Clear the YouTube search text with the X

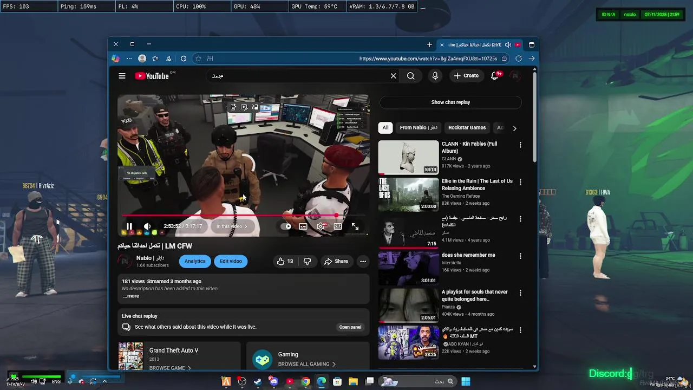(x=394, y=76)
